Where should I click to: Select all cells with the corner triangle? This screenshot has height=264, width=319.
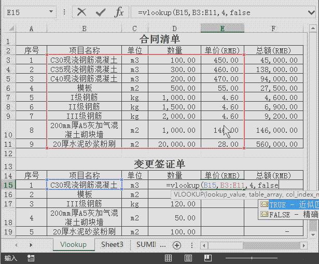pyautogui.click(x=11, y=29)
